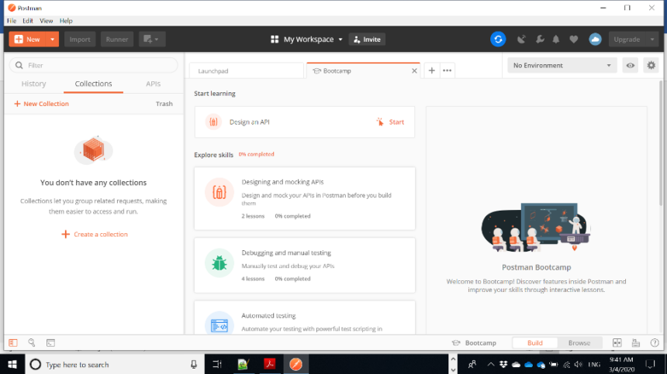Click the Import button

click(80, 39)
